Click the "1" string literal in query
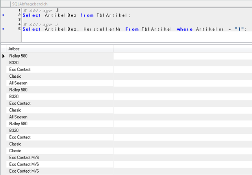This screenshot has width=252, height=175. (x=240, y=29)
